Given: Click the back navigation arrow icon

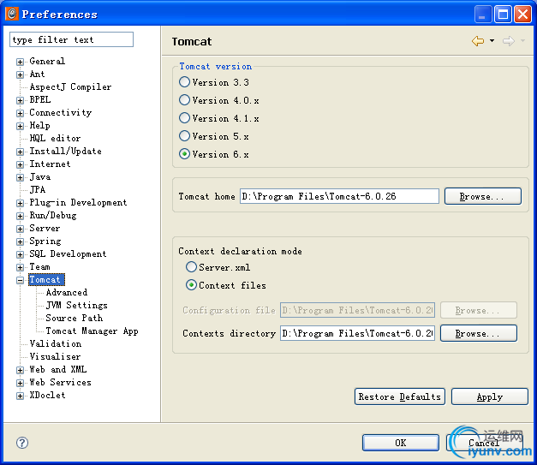Looking at the screenshot, I should point(478,41).
